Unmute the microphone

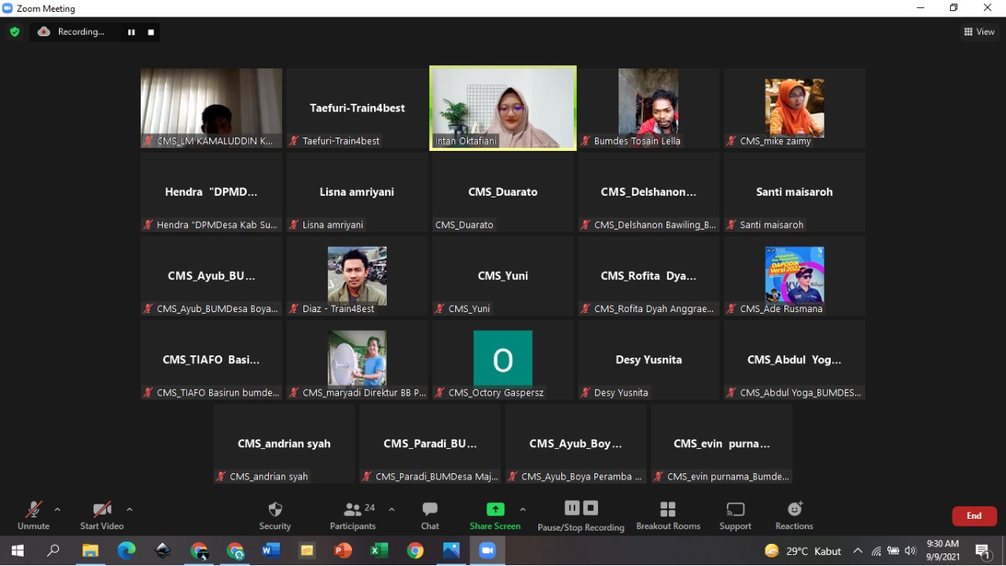(x=33, y=516)
